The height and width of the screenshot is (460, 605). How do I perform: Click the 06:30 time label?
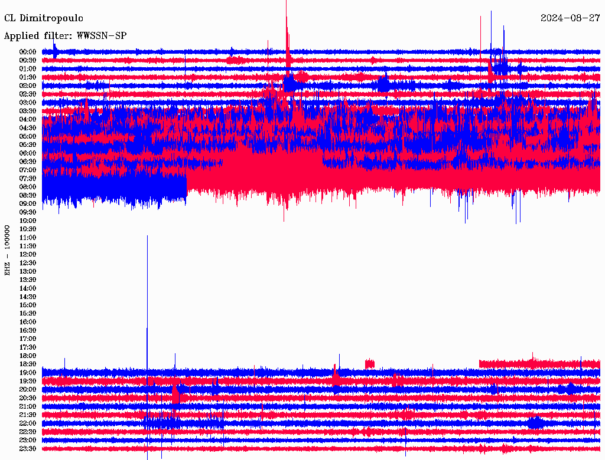pyautogui.click(x=28, y=162)
